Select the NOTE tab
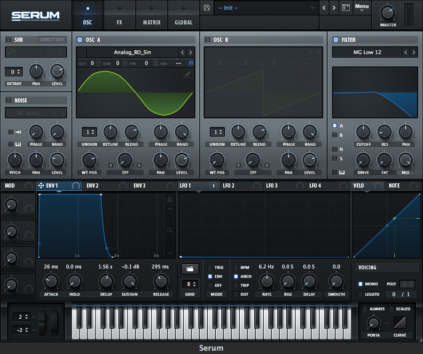 403,186
